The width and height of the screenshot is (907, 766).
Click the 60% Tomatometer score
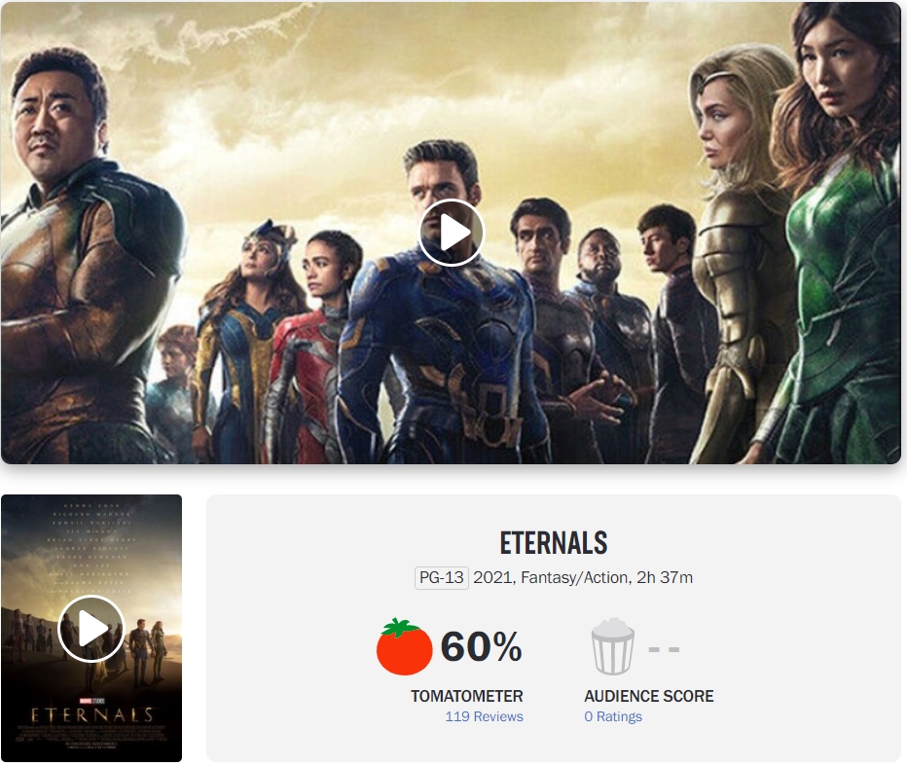pyautogui.click(x=482, y=646)
